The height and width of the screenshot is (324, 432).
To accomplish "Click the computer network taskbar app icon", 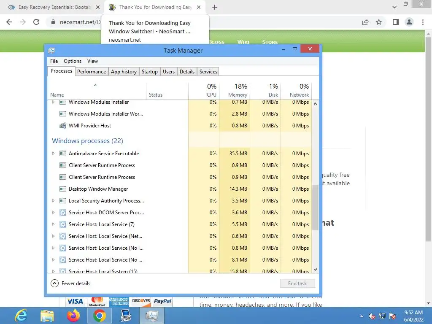I will click(126, 316).
